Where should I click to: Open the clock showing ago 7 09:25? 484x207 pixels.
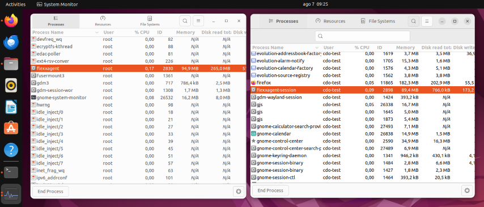click(x=315, y=5)
